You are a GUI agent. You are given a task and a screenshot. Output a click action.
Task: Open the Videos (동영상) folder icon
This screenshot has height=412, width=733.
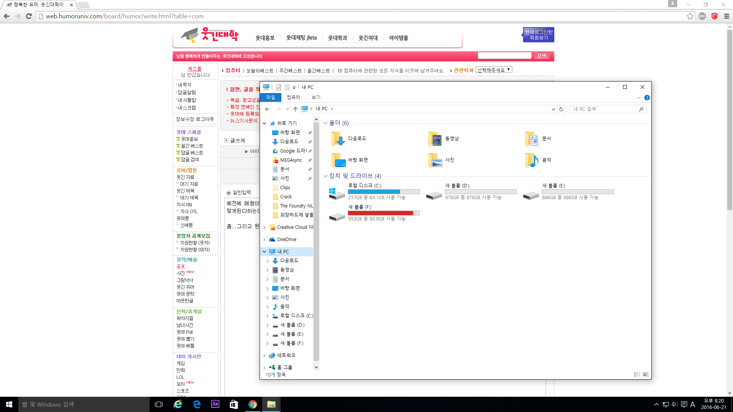[x=434, y=139]
